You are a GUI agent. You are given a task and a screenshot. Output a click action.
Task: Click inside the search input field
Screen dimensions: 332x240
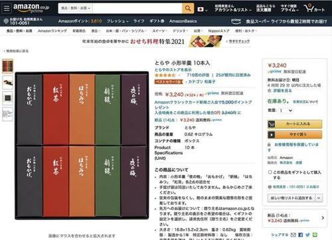[x=137, y=9]
